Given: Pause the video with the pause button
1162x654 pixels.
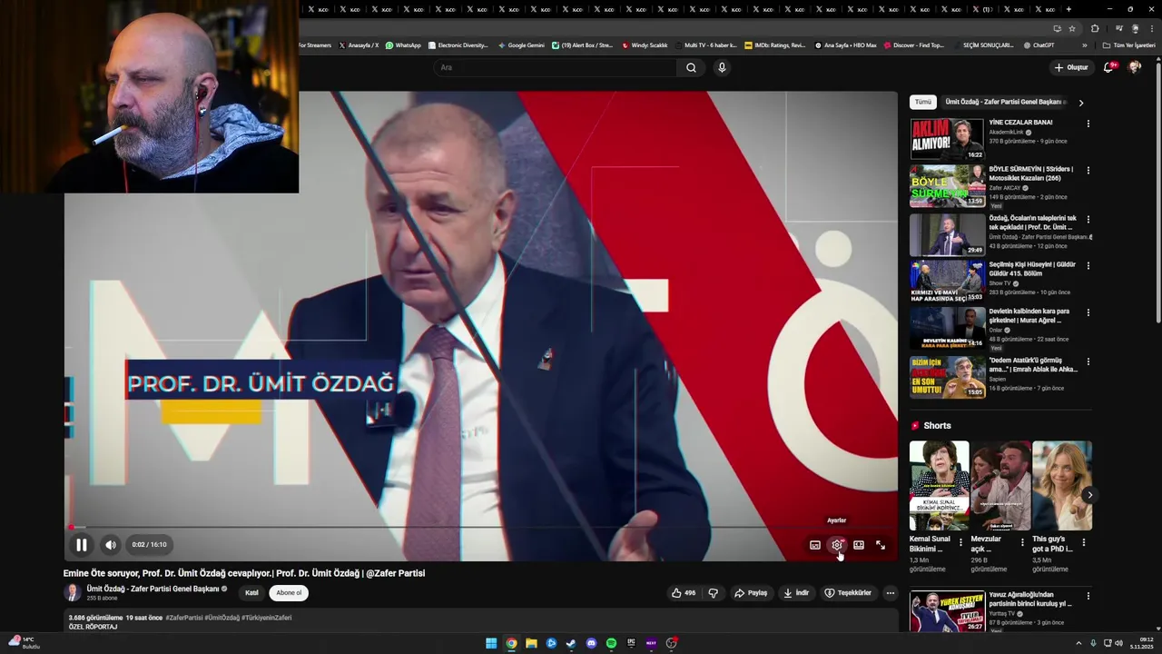Looking at the screenshot, I should 81,545.
